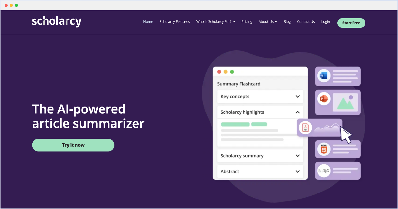Click the BibTeX icon
The width and height of the screenshot is (398, 209).
tap(324, 171)
